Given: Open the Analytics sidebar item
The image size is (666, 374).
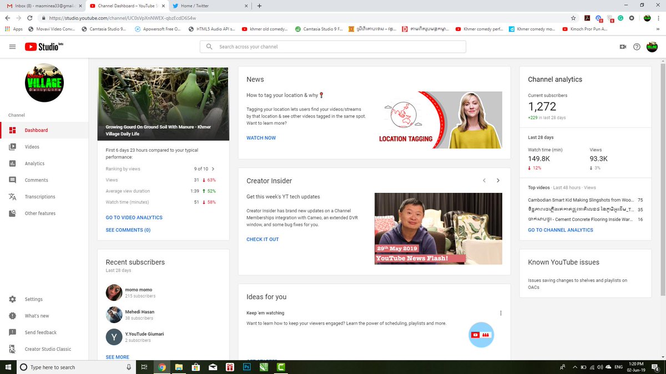Looking at the screenshot, I should pyautogui.click(x=44, y=163).
